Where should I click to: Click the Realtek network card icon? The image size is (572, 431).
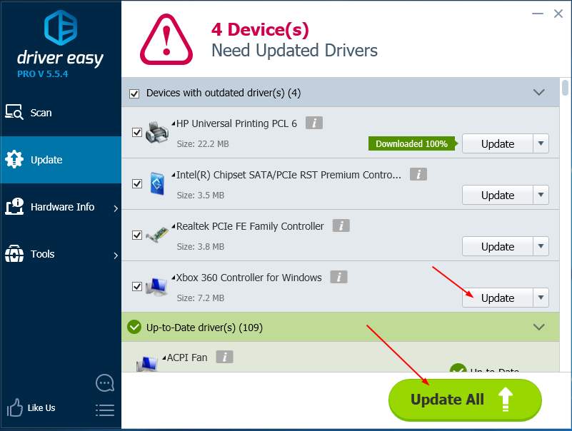[157, 235]
